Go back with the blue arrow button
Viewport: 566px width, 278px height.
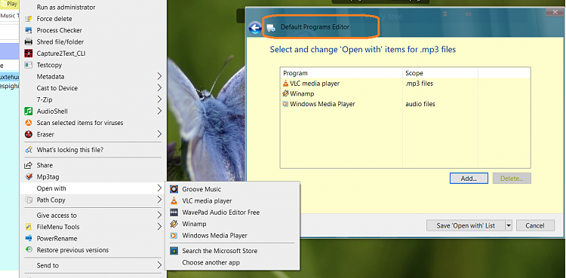255,28
